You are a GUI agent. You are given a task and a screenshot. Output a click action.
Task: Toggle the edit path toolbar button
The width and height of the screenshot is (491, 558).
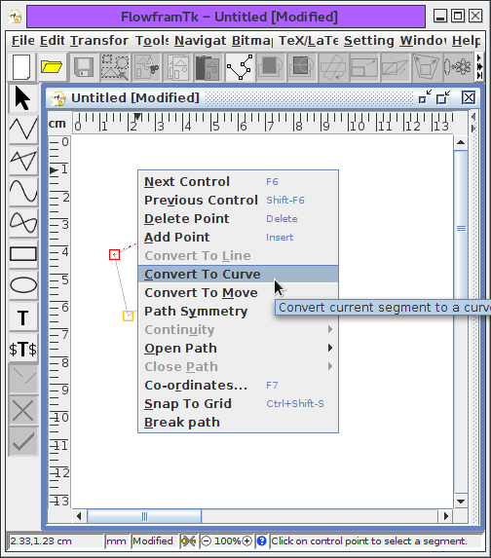click(x=240, y=67)
